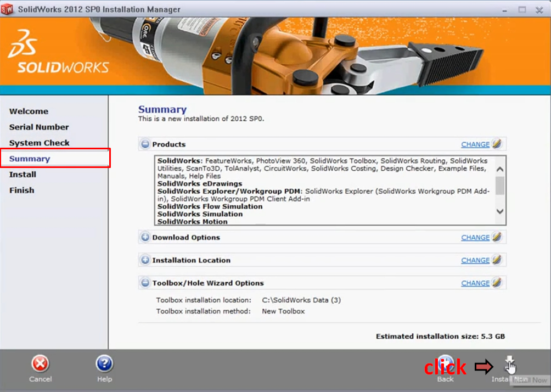Go Back using the Back icon
Viewport: 551px width, 392px height.
pyautogui.click(x=445, y=363)
